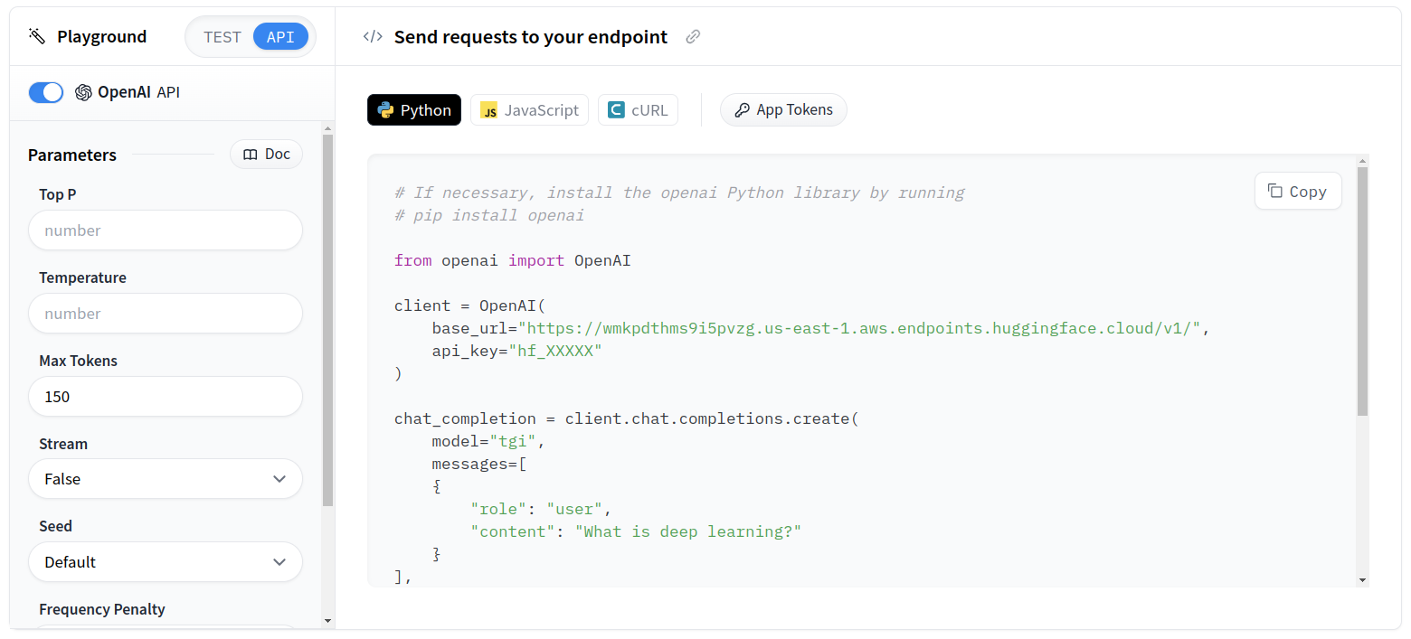1411x639 pixels.
Task: Click the Max Tokens field showing 150
Action: click(x=165, y=397)
